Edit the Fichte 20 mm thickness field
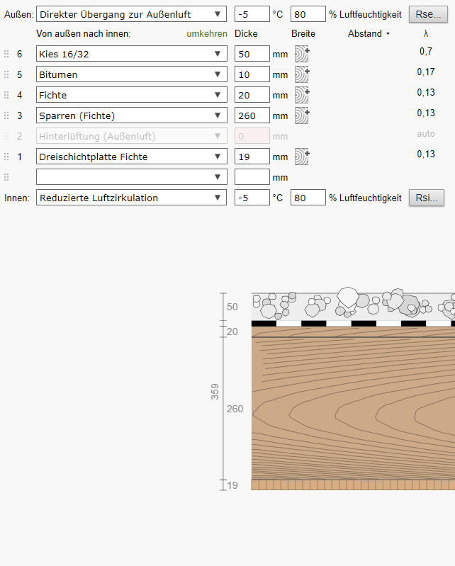This screenshot has height=566, width=455. (x=252, y=95)
